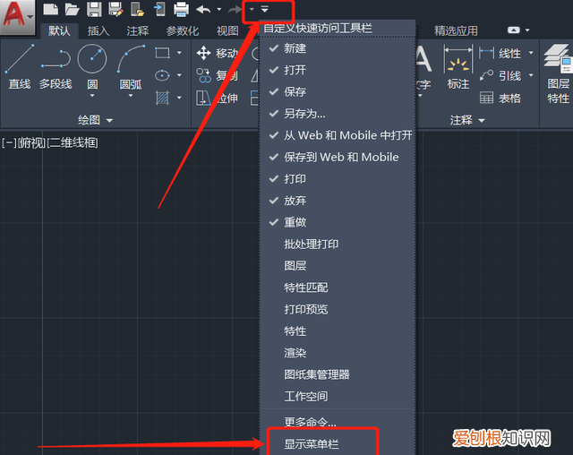Viewport: 573px width, 455px height.
Task: Click the New file icon
Action: [x=50, y=9]
